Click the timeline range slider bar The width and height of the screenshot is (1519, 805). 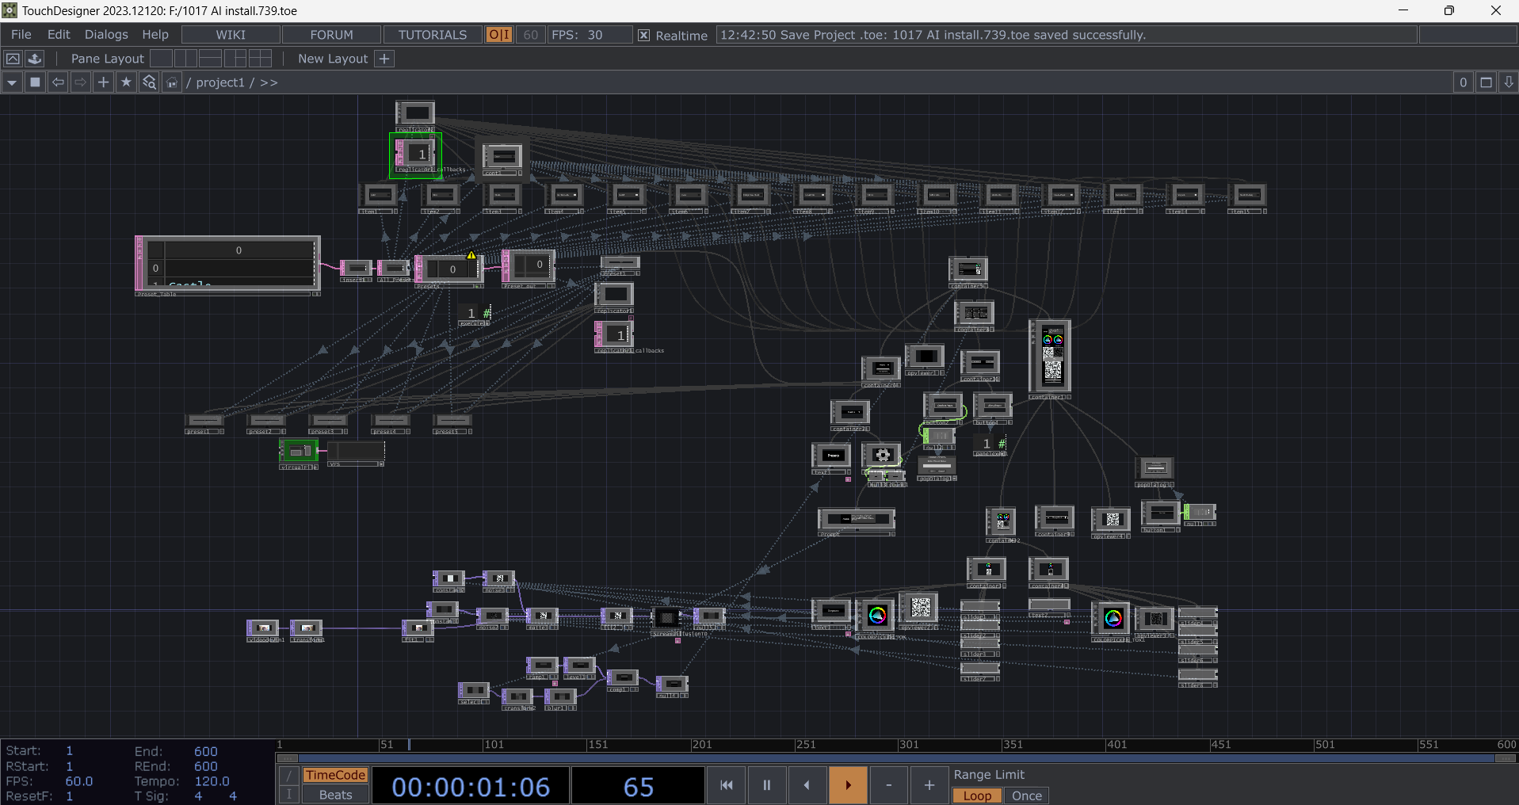pyautogui.click(x=896, y=758)
